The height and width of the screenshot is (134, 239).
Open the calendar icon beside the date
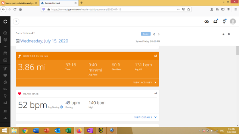[18, 41]
